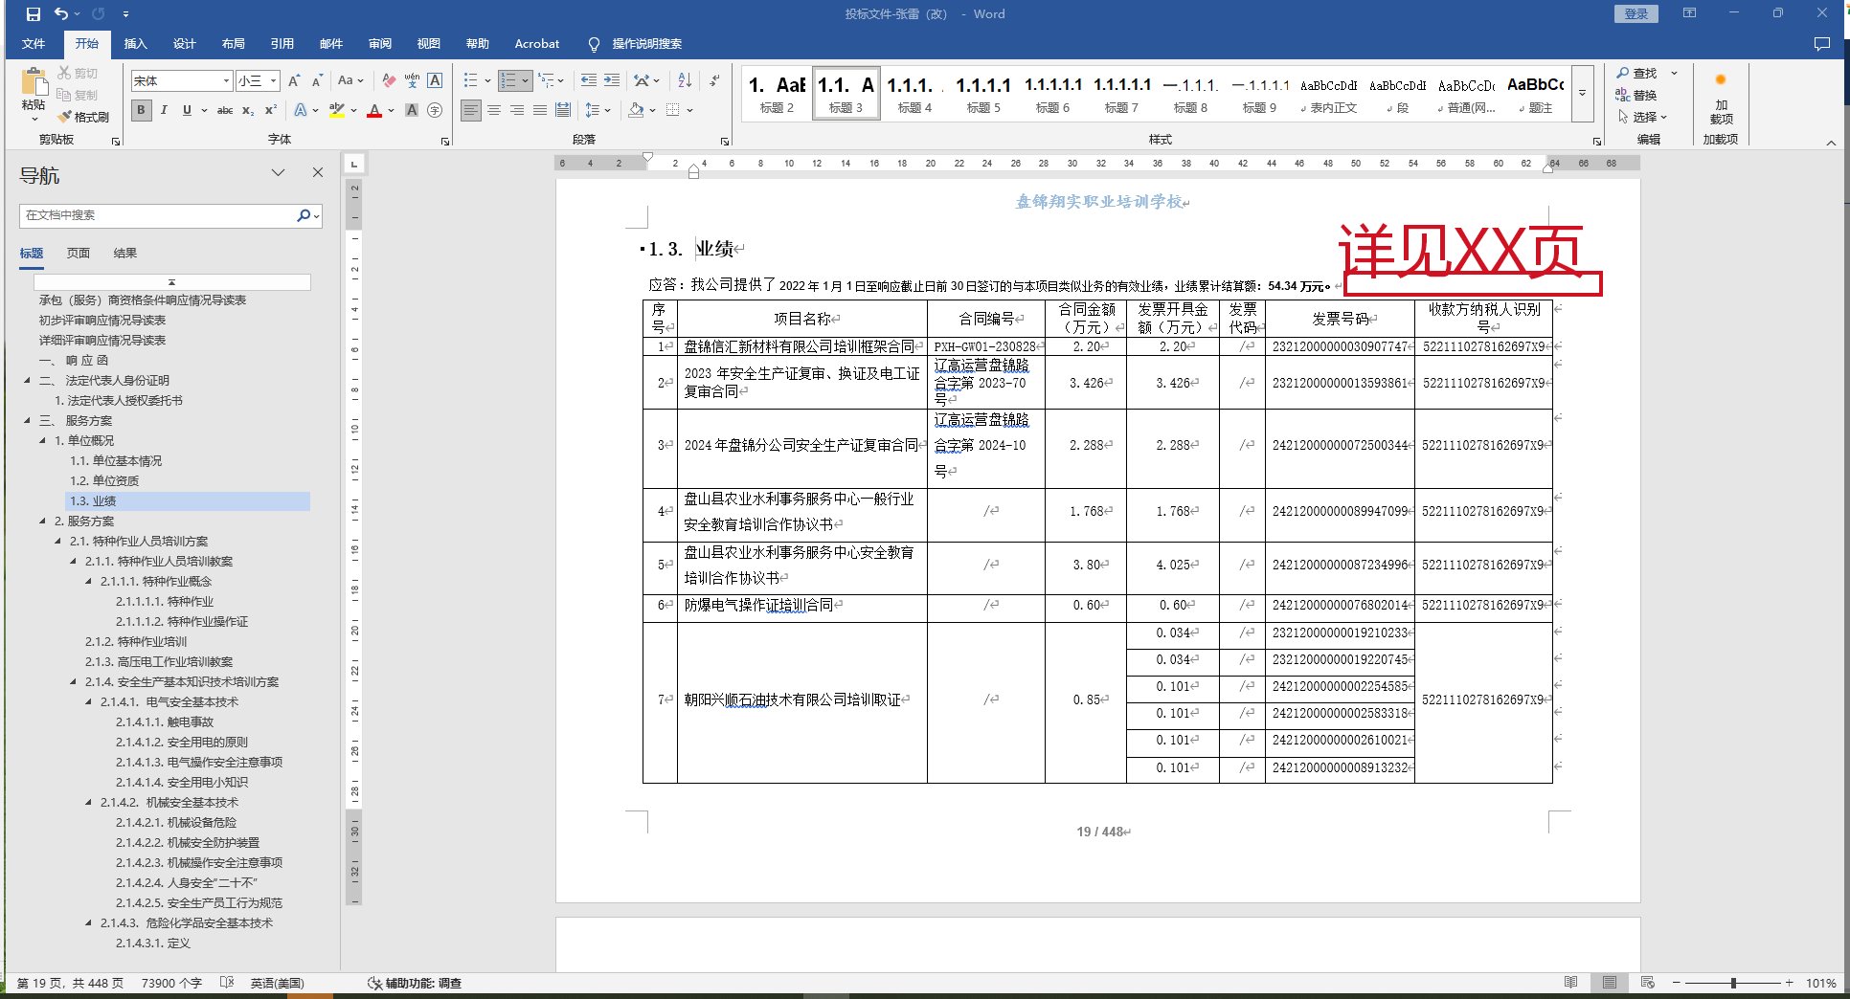Open the Acrobat ribbon tab

pyautogui.click(x=537, y=44)
